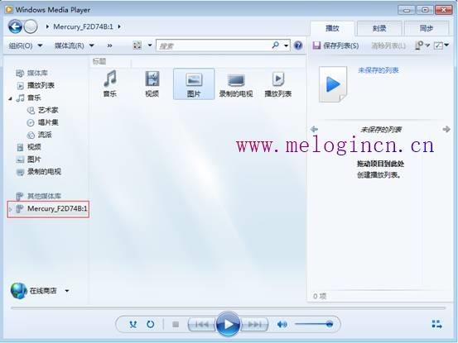Toggle repeat playback mode

(x=150, y=324)
